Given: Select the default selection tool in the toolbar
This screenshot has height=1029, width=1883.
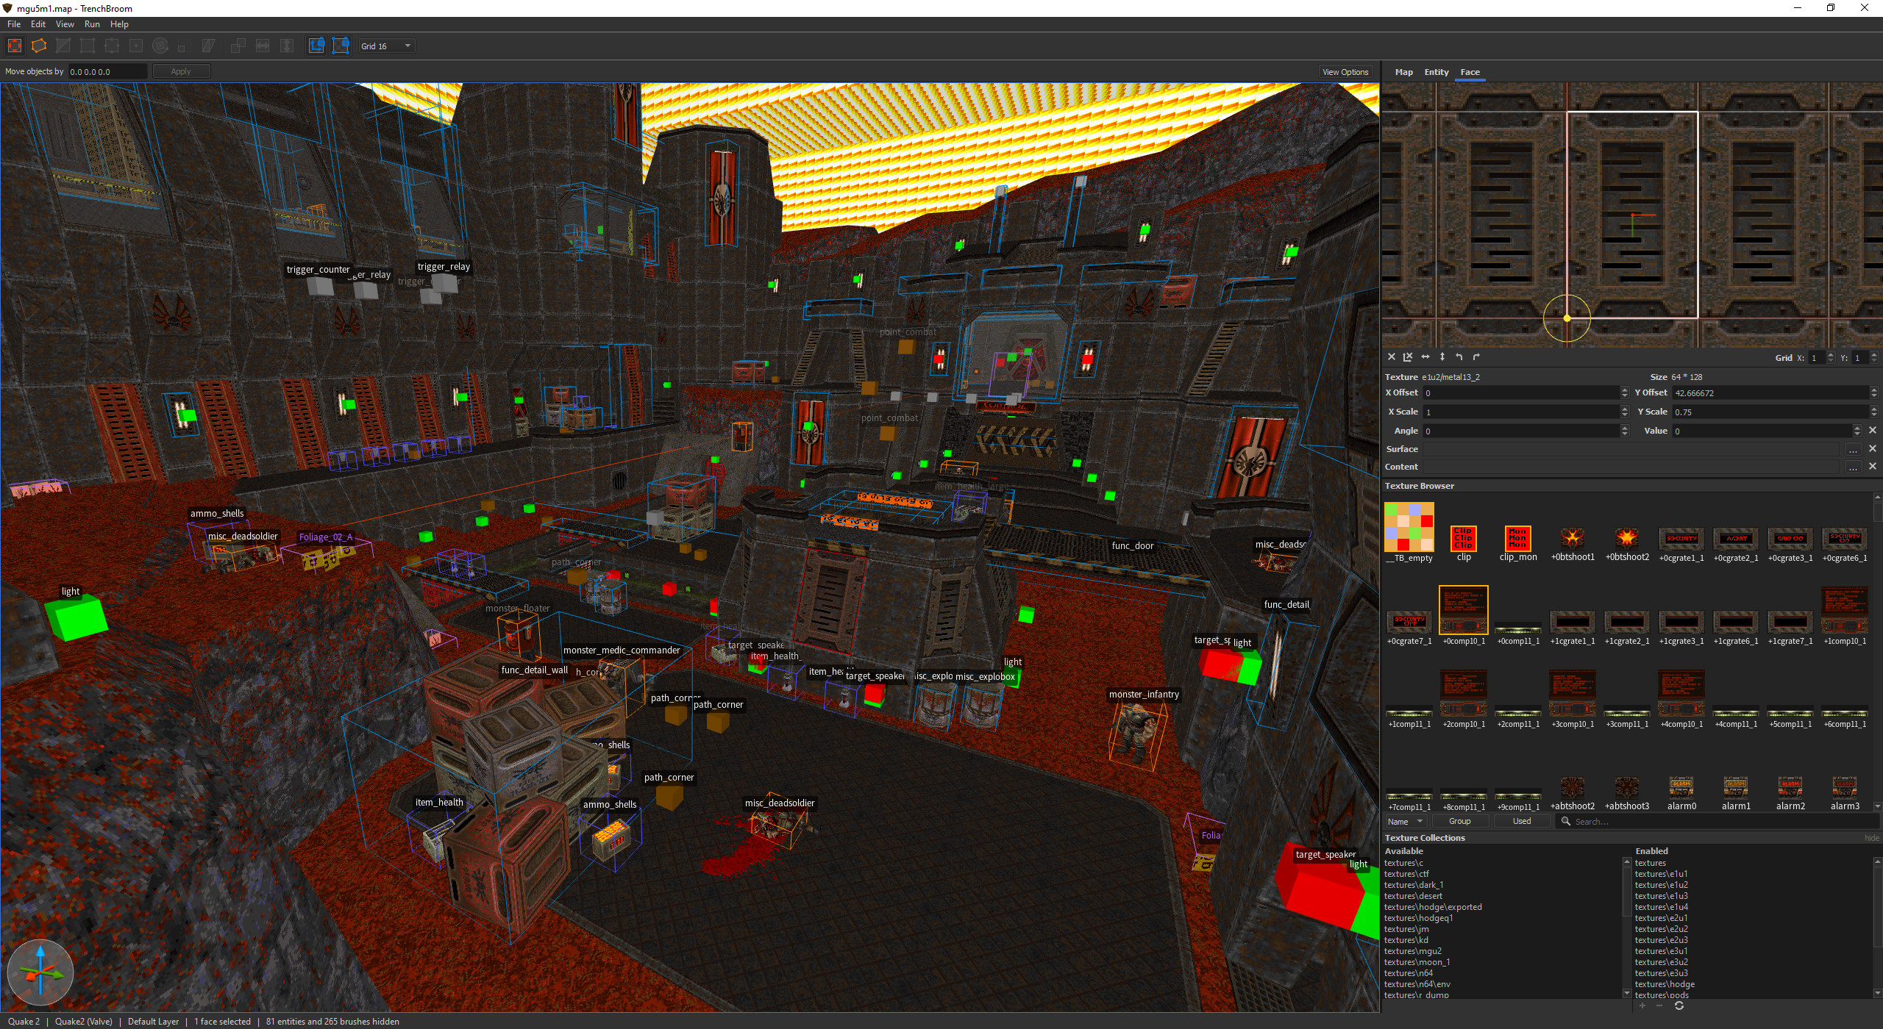Looking at the screenshot, I should (x=14, y=46).
